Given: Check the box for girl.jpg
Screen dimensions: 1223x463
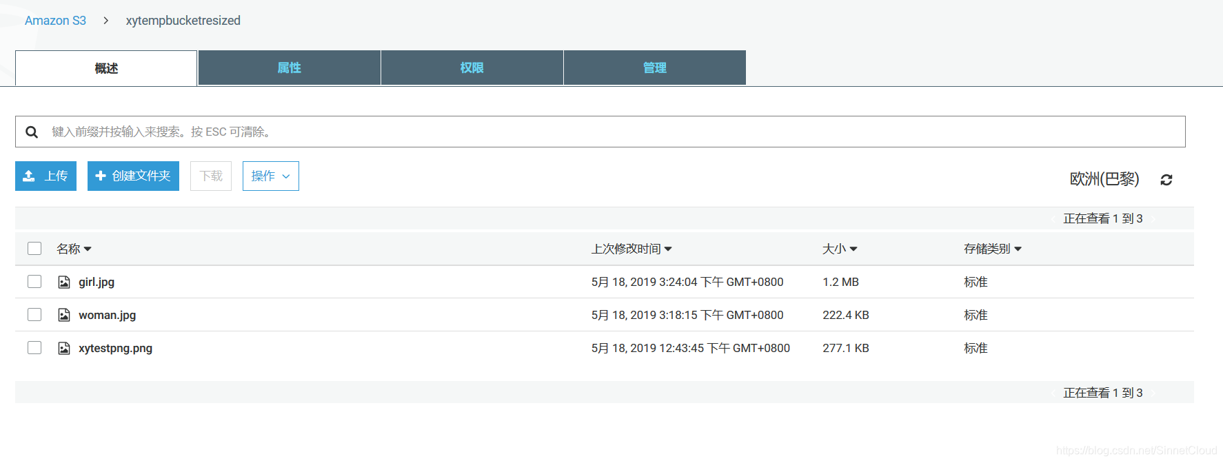Looking at the screenshot, I should (x=34, y=281).
